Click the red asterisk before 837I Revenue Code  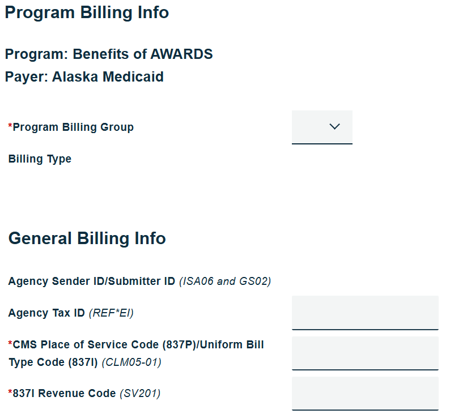coord(10,393)
